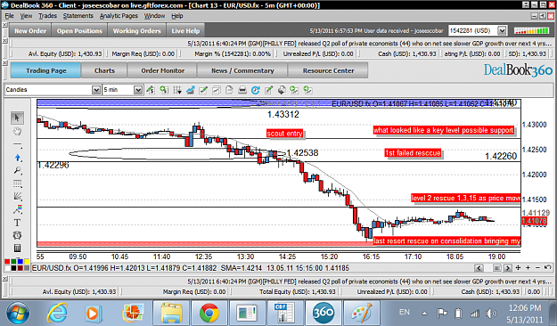Click the second pencil chart-properties icon
Screen dimensions: 557x326
(x=268, y=90)
